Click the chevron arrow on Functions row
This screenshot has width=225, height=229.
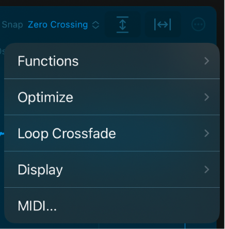[x=207, y=61]
